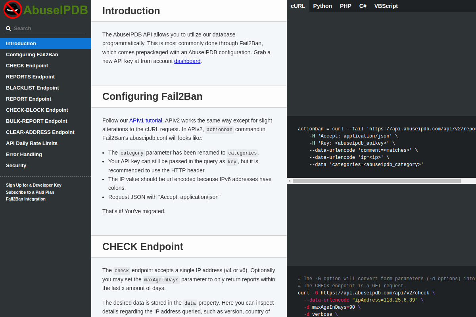Screen dimensions: 476x317
Task: Switch to the Python code tab
Action: click(x=322, y=6)
